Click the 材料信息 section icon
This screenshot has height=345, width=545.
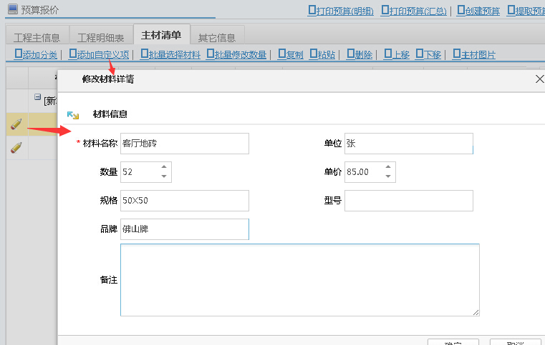(x=72, y=115)
